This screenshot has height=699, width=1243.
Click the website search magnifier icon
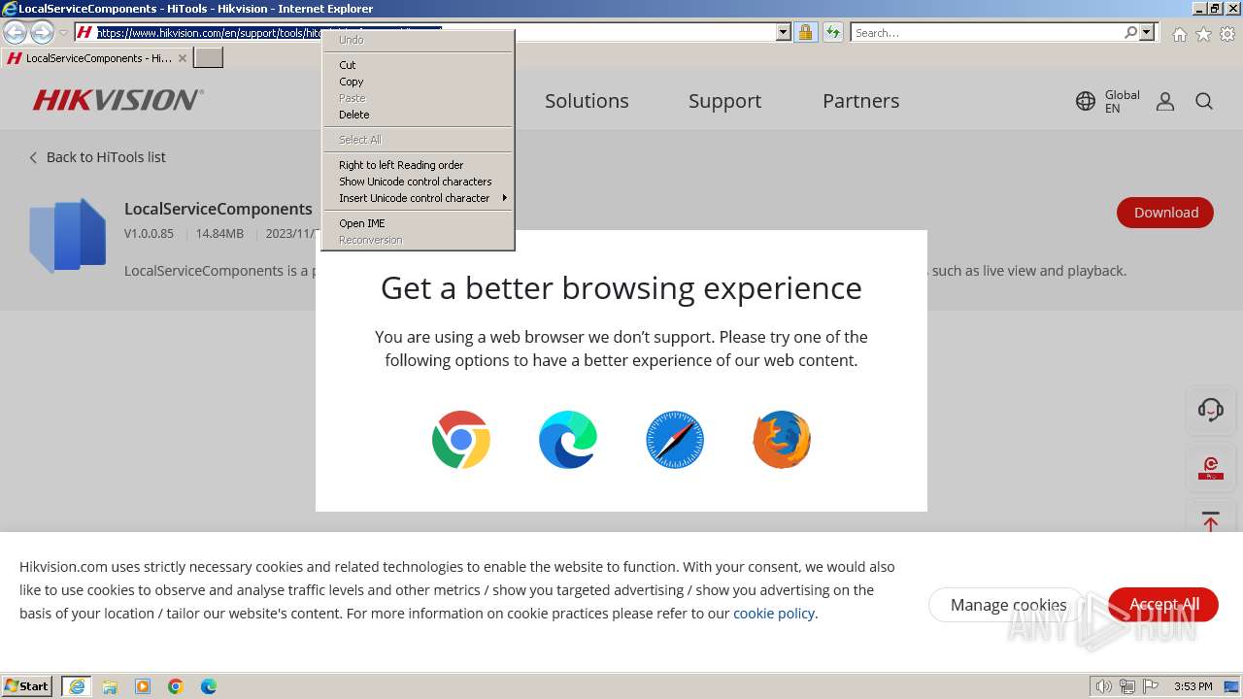tap(1204, 101)
